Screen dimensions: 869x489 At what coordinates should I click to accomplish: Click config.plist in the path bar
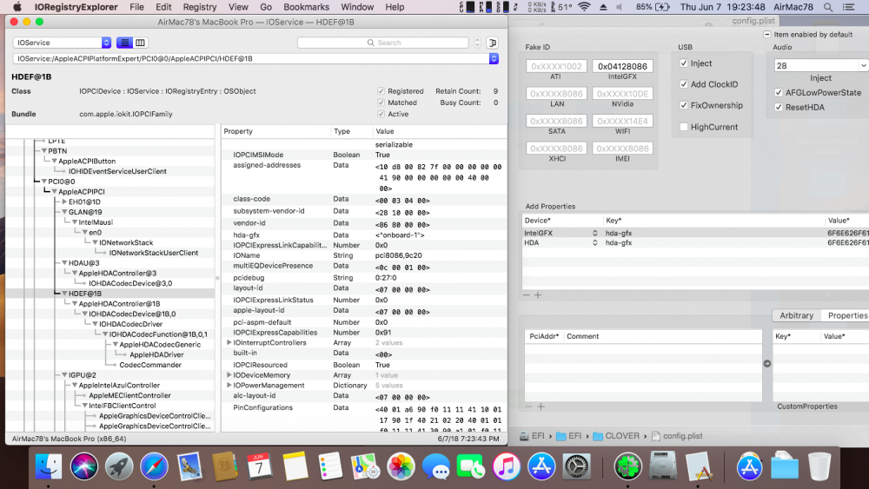click(677, 436)
